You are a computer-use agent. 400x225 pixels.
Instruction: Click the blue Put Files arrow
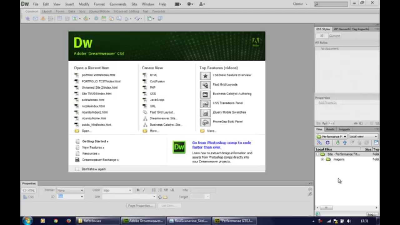[x=345, y=142]
